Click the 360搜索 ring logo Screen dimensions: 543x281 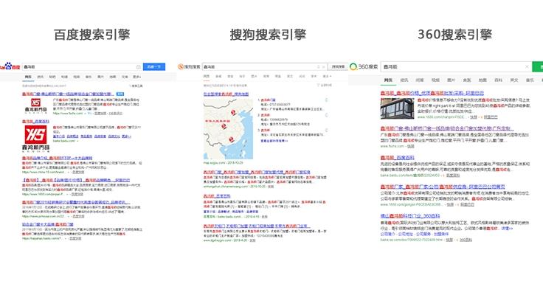[x=353, y=66]
